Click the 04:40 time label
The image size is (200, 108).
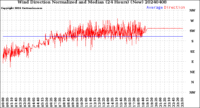click(38, 102)
